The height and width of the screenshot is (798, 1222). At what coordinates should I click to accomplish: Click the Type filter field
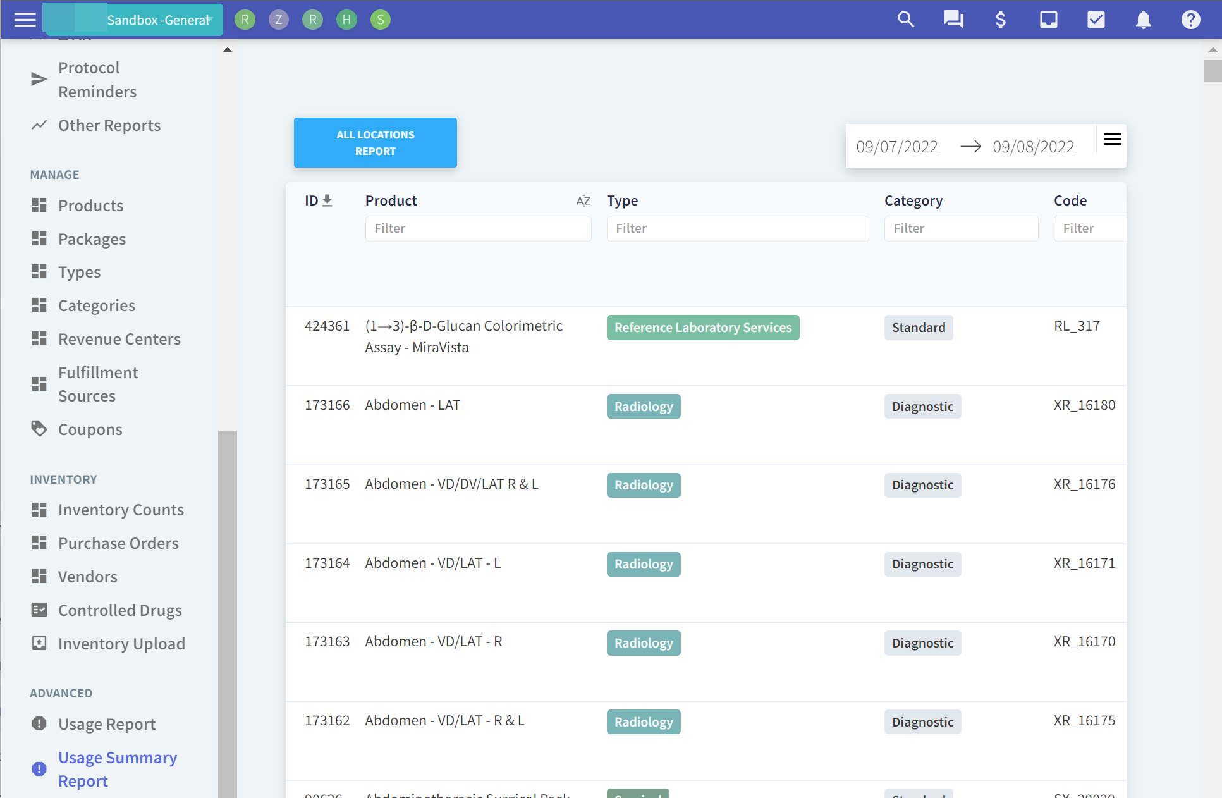[x=738, y=228]
